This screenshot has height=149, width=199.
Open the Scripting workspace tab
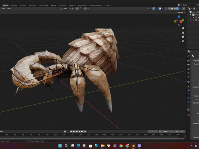(x=107, y=5)
